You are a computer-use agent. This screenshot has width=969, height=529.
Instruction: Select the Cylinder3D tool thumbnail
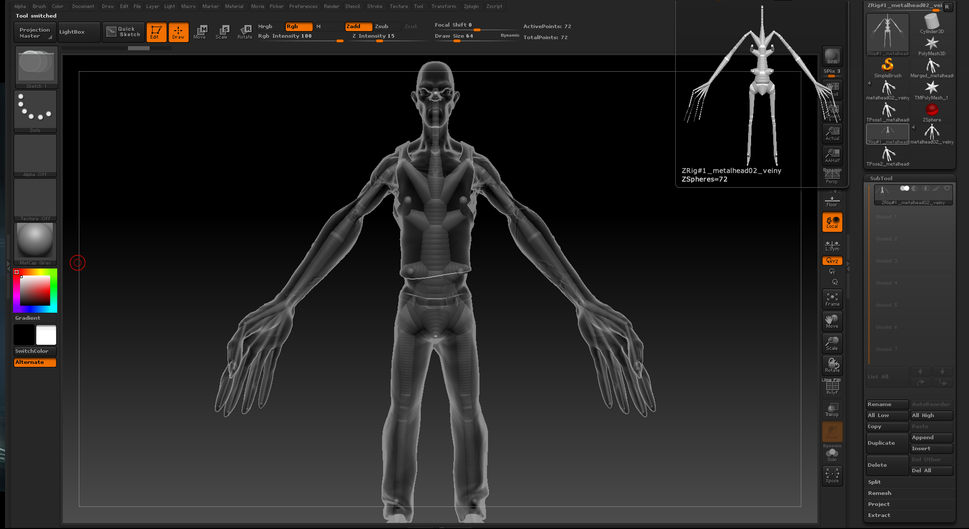[x=932, y=24]
